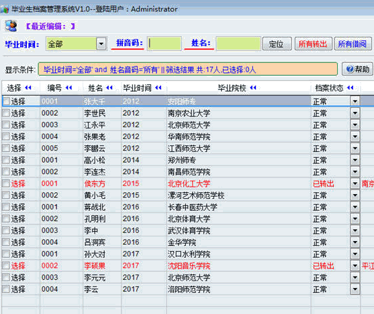
Task: Click 已转出 status in 李硕果 row
Action: (324, 266)
